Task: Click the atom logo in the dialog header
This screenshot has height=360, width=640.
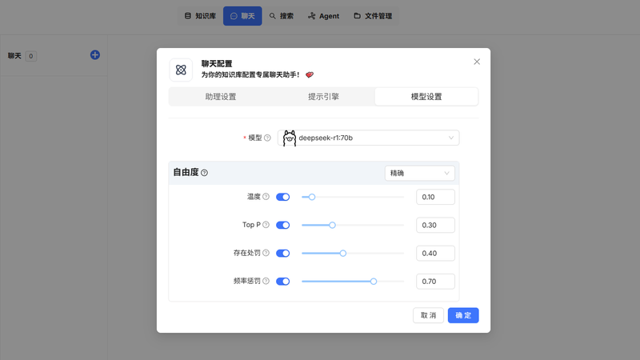Action: (181, 70)
